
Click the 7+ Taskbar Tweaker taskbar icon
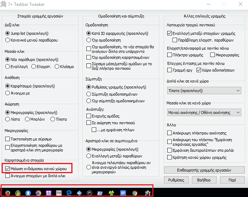click(x=148, y=193)
